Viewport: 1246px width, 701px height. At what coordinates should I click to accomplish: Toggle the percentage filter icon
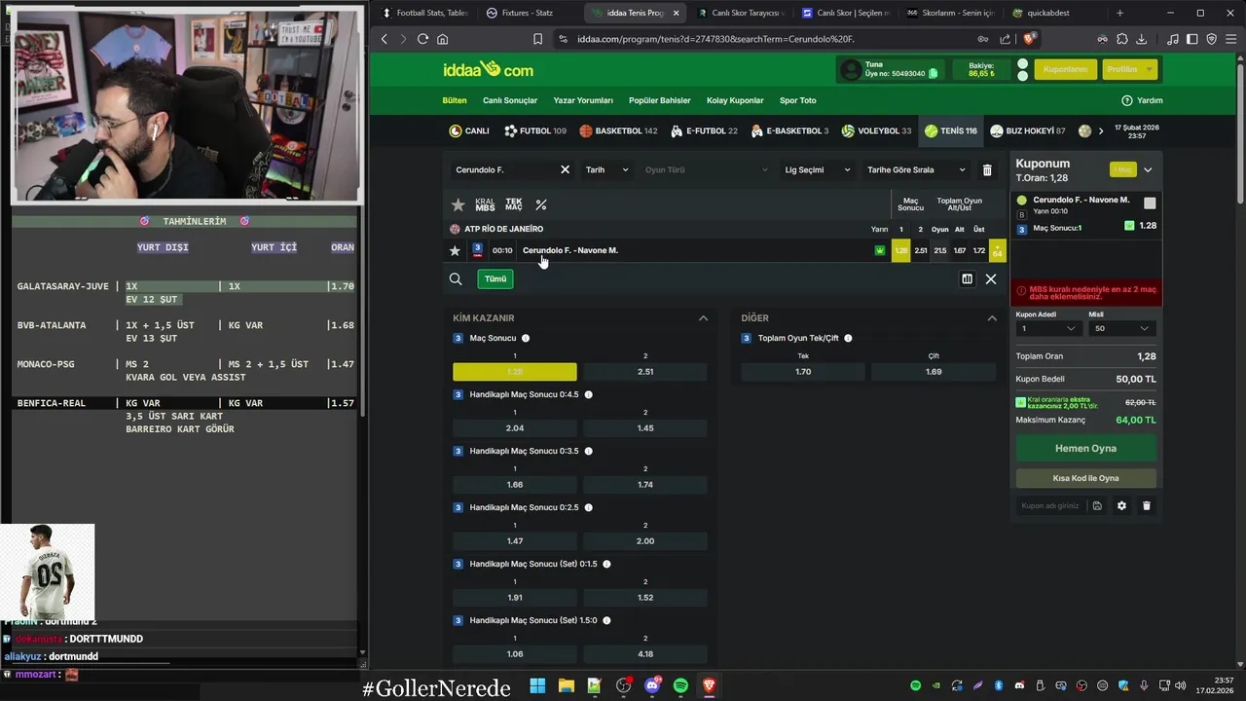pos(541,204)
